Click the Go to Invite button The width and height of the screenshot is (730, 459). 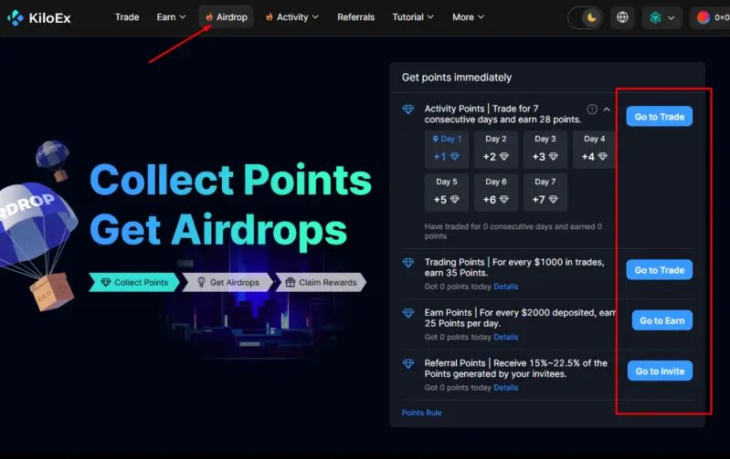(x=660, y=371)
